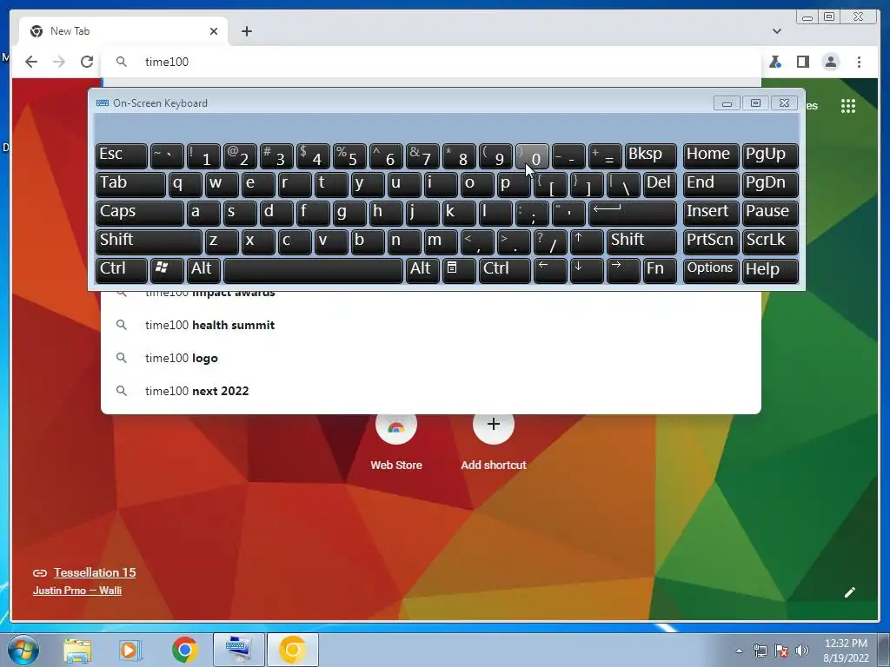The height and width of the screenshot is (667, 890).
Task: Toggle the left Alt key
Action: pyautogui.click(x=203, y=271)
